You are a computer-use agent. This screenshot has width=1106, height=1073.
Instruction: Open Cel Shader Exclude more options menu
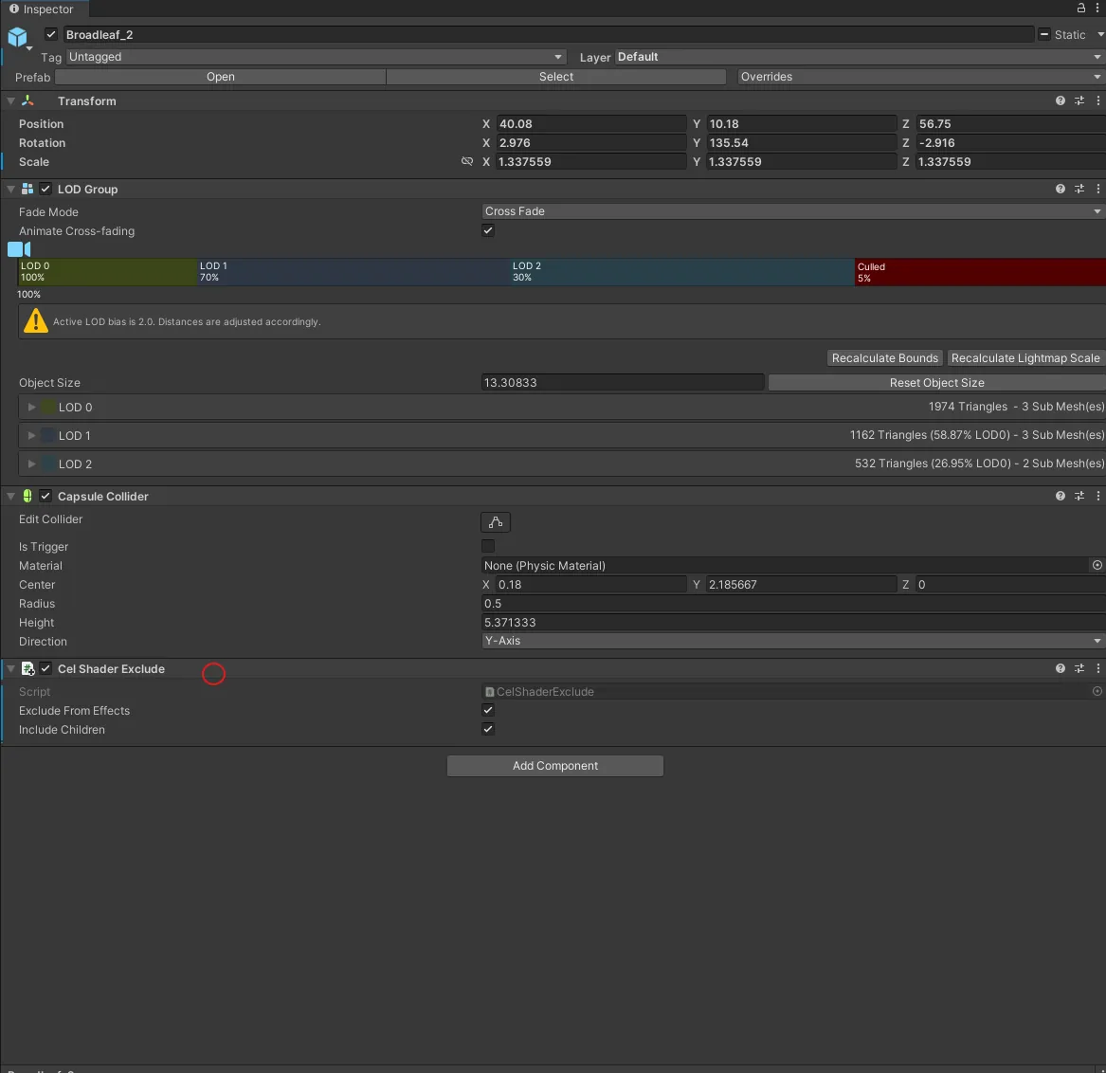tap(1097, 668)
